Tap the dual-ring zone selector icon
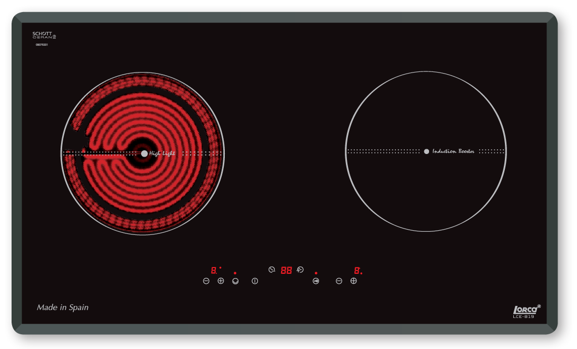577x349 pixels. tap(235, 281)
